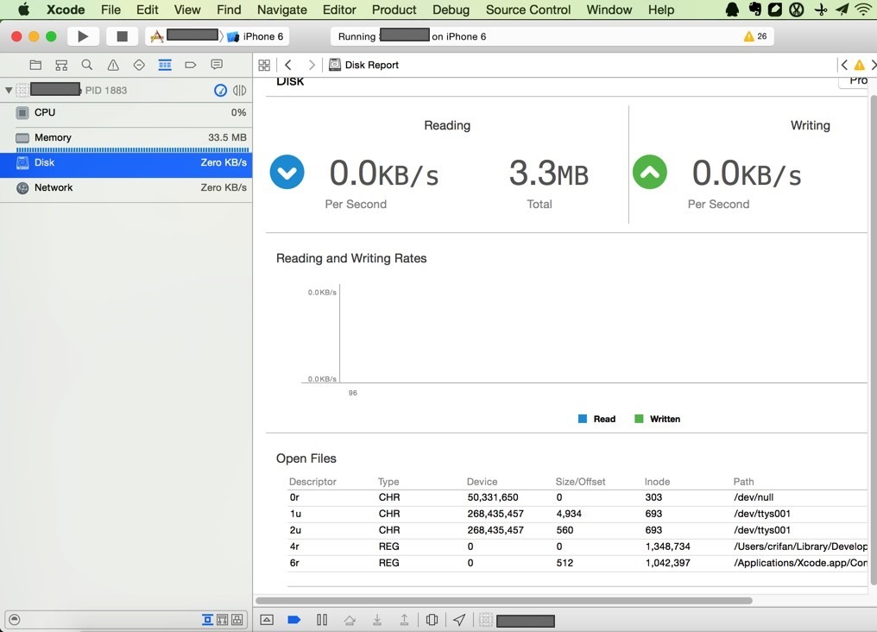Click the Debug View Hierarchy icon
877x632 pixels.
[x=432, y=620]
